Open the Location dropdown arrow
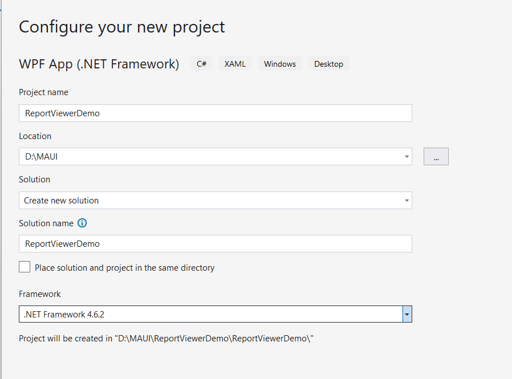The width and height of the screenshot is (512, 379). [x=407, y=157]
